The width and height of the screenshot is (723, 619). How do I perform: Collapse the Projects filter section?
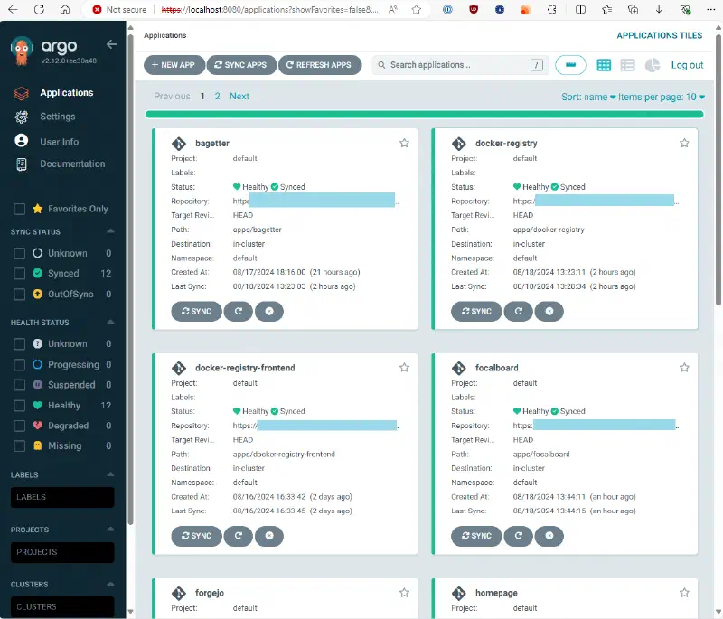[110, 530]
